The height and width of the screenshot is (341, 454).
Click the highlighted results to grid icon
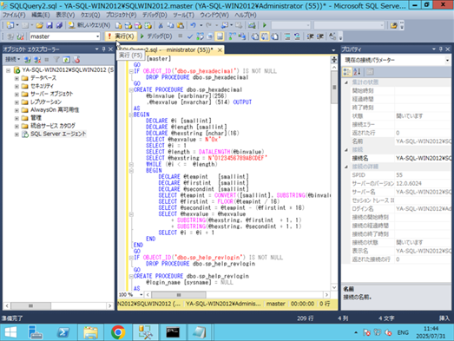tap(265, 36)
